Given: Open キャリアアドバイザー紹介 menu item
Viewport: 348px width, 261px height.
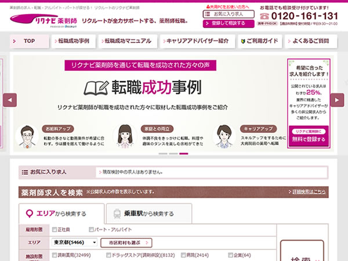Looking at the screenshot, I should pos(197,41).
